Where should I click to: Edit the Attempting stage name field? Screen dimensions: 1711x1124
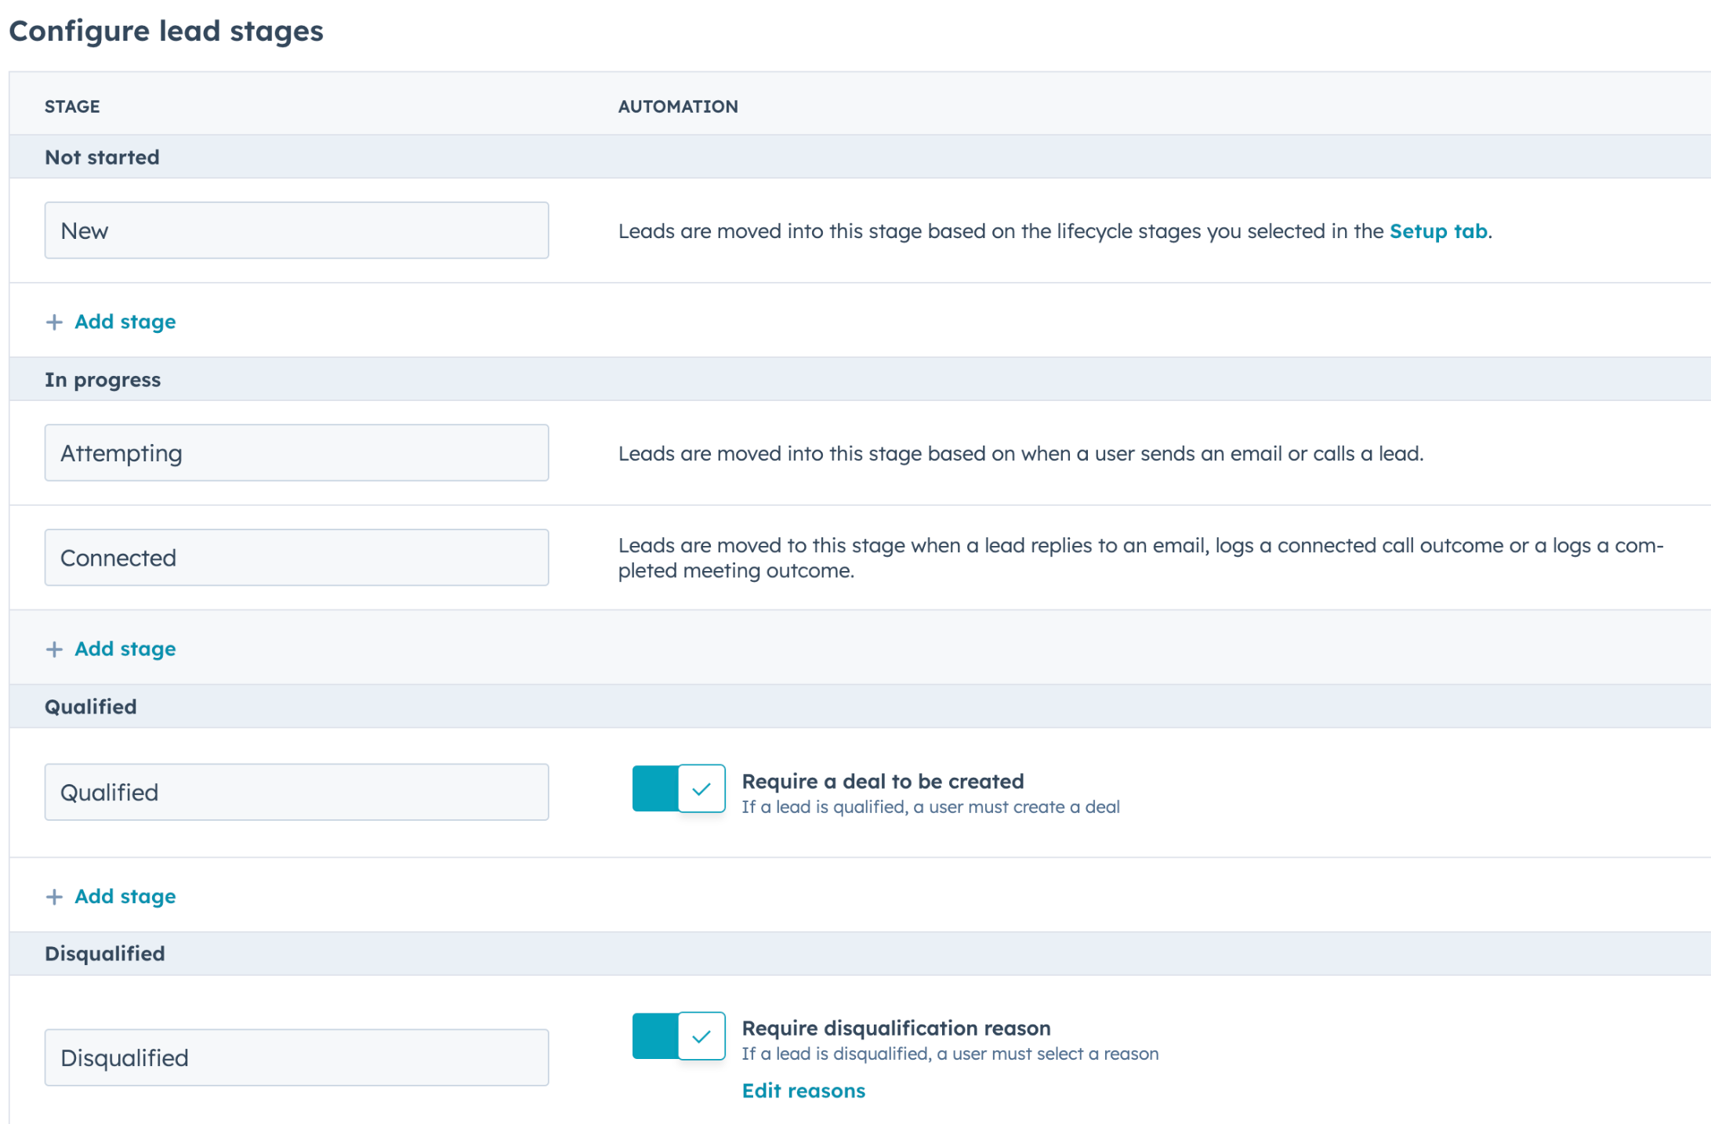pos(296,454)
